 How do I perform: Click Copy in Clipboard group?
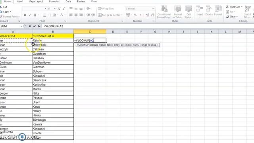click(5, 12)
